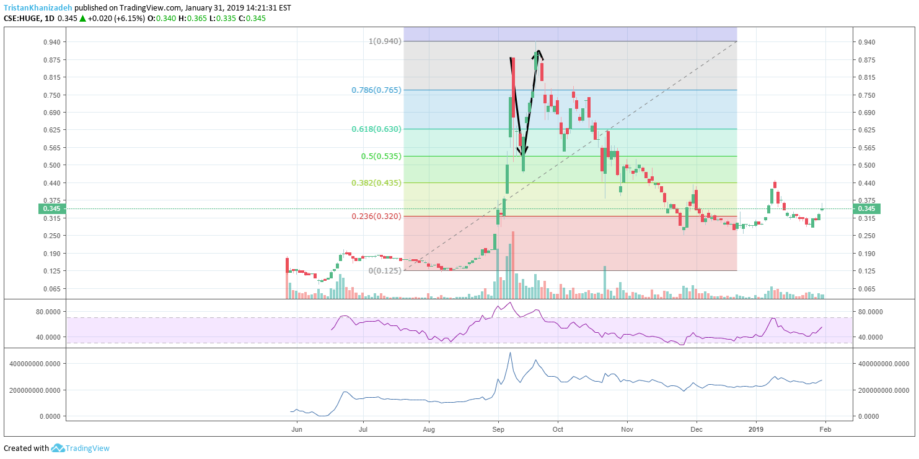Click the 0.5(0.535) Fibonacci level label
This screenshot has width=919, height=459.
[x=381, y=156]
